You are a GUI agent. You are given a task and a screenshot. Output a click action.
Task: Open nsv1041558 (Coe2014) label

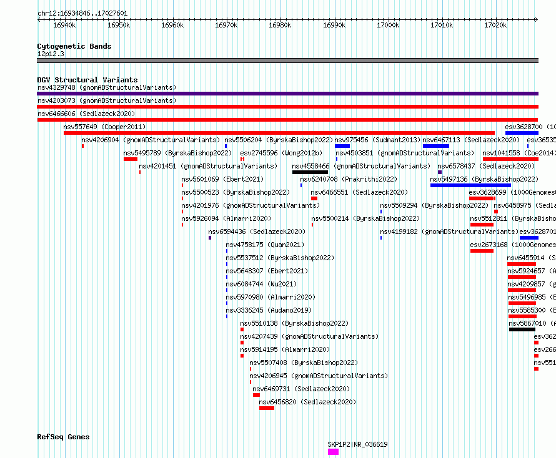519,153
